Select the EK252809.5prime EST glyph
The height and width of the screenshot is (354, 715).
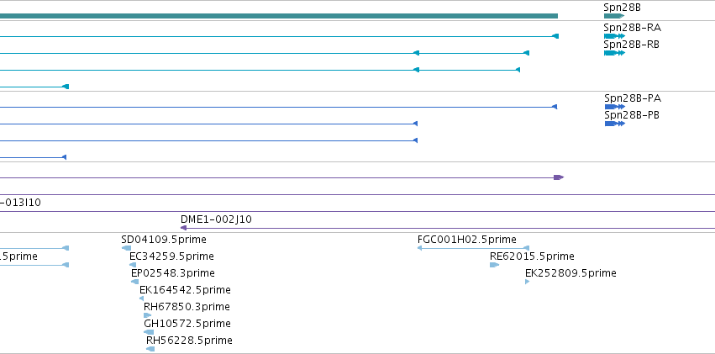click(x=527, y=282)
